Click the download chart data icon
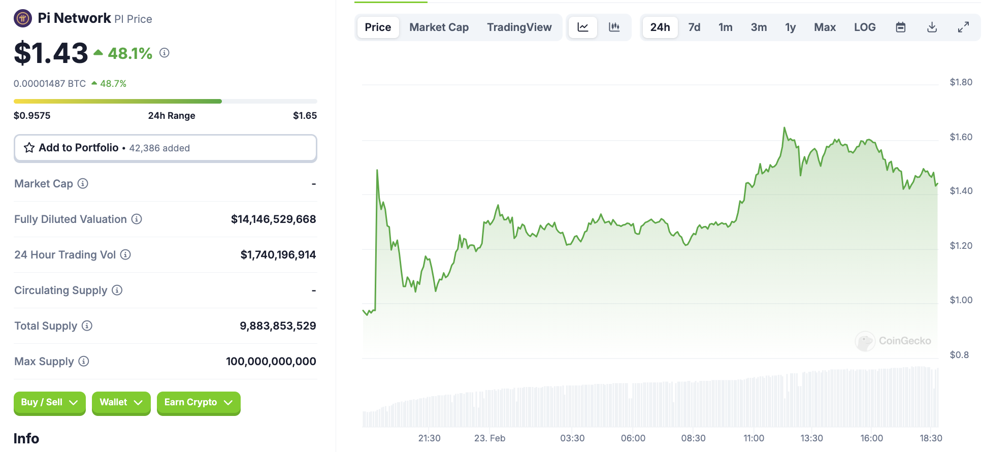The height and width of the screenshot is (452, 982). 932,27
